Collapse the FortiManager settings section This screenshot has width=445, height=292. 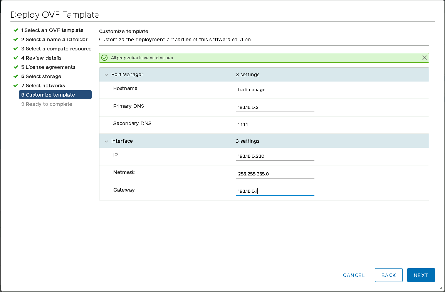click(x=106, y=75)
